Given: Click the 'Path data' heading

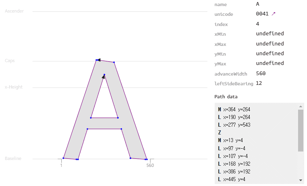Looking at the screenshot, I should [226, 97].
